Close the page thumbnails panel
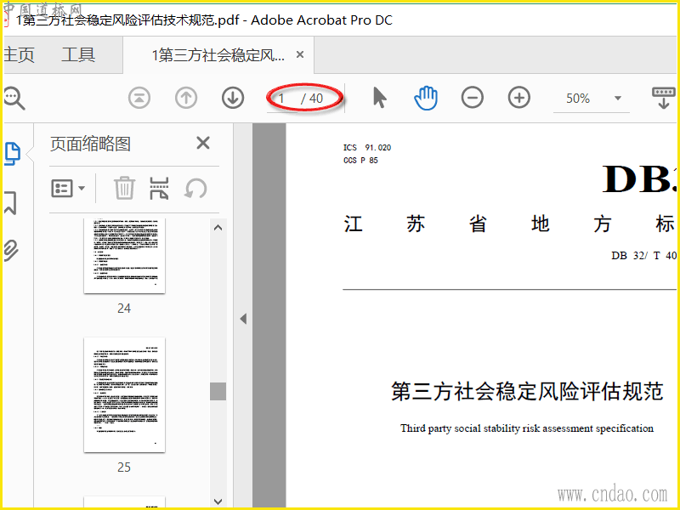 tap(203, 143)
